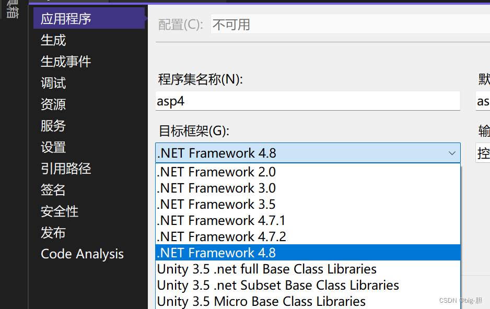This screenshot has width=490, height=309.
Task: Select .NET Framework 4.7.1 option
Action: [x=308, y=221]
